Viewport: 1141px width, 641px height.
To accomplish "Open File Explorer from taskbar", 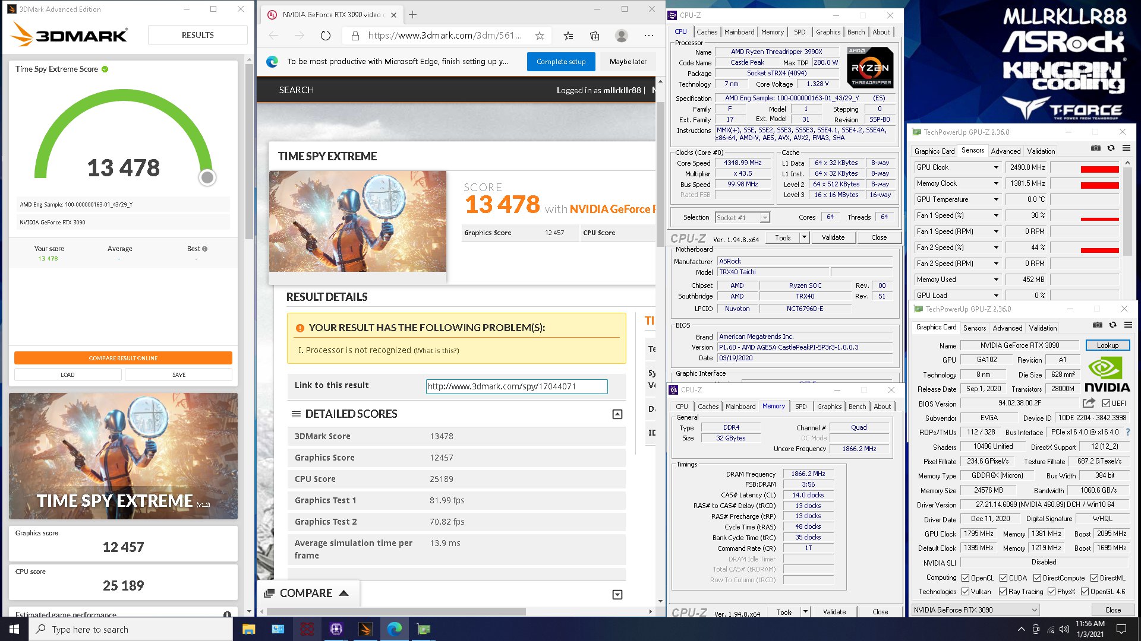I will point(248,629).
